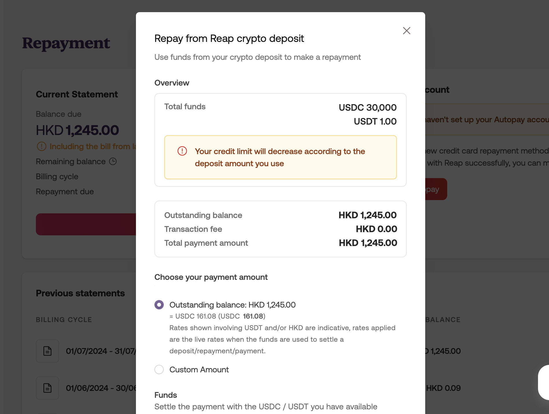Click the Autopay account warning banner
The width and height of the screenshot is (549, 414).
tap(487, 120)
